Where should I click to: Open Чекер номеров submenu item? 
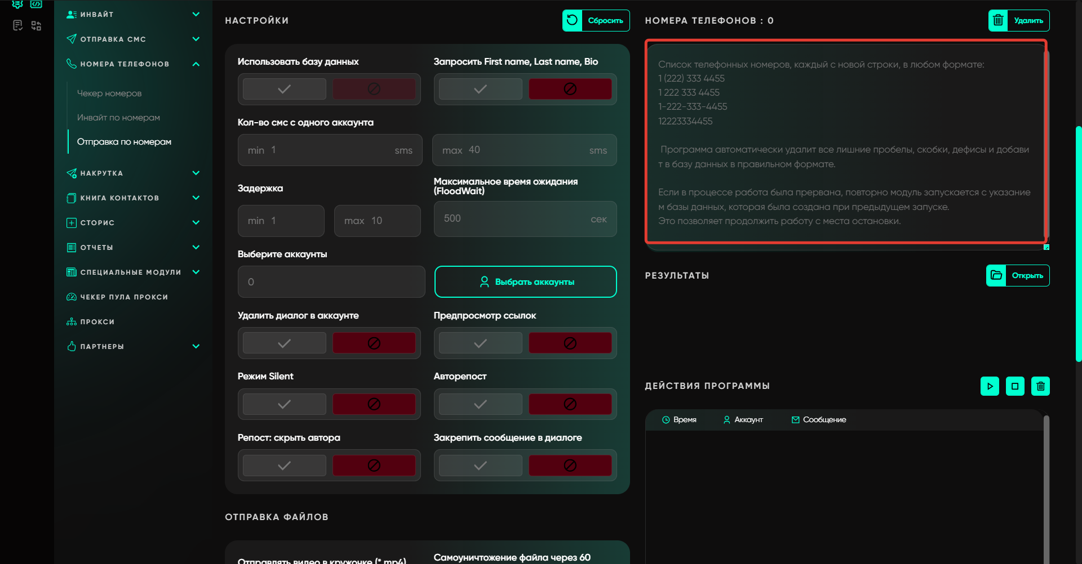[109, 93]
